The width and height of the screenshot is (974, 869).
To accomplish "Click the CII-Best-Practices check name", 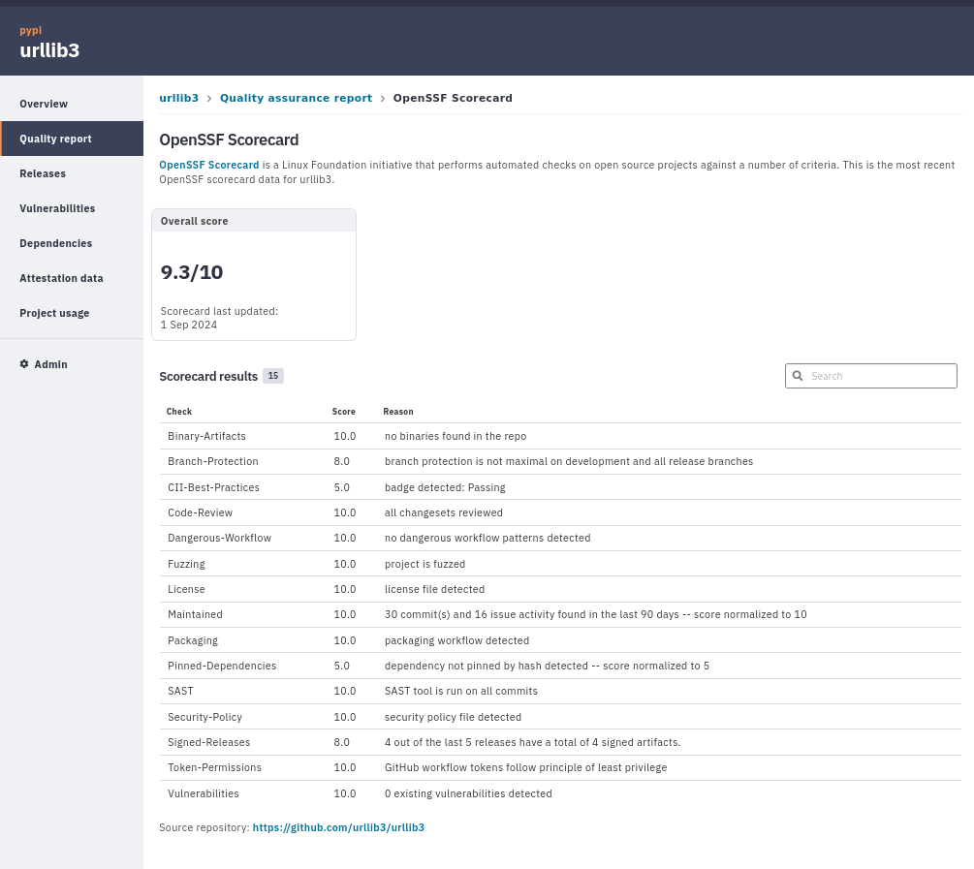I will (213, 487).
